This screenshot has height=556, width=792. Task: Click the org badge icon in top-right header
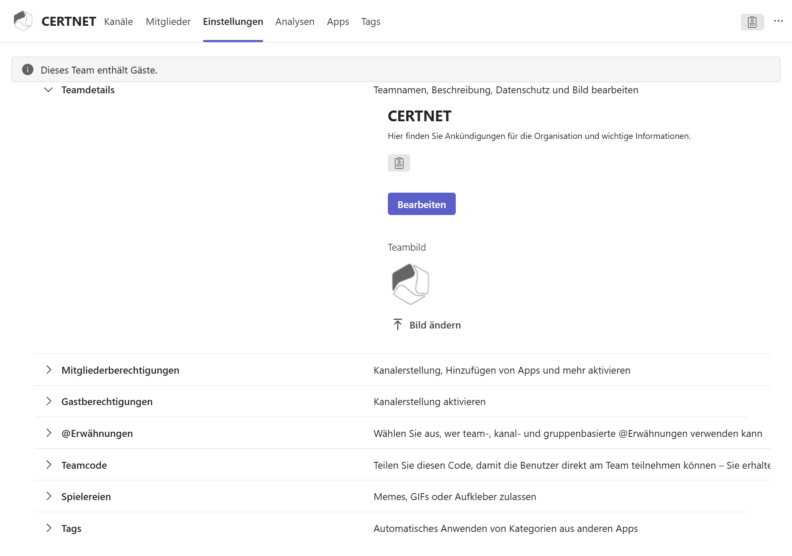752,22
